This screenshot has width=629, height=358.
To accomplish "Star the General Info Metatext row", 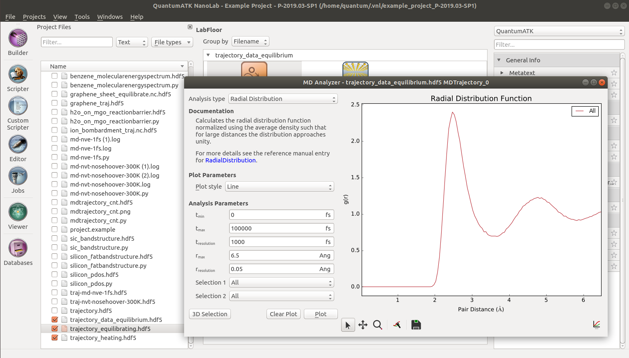I will 614,73.
